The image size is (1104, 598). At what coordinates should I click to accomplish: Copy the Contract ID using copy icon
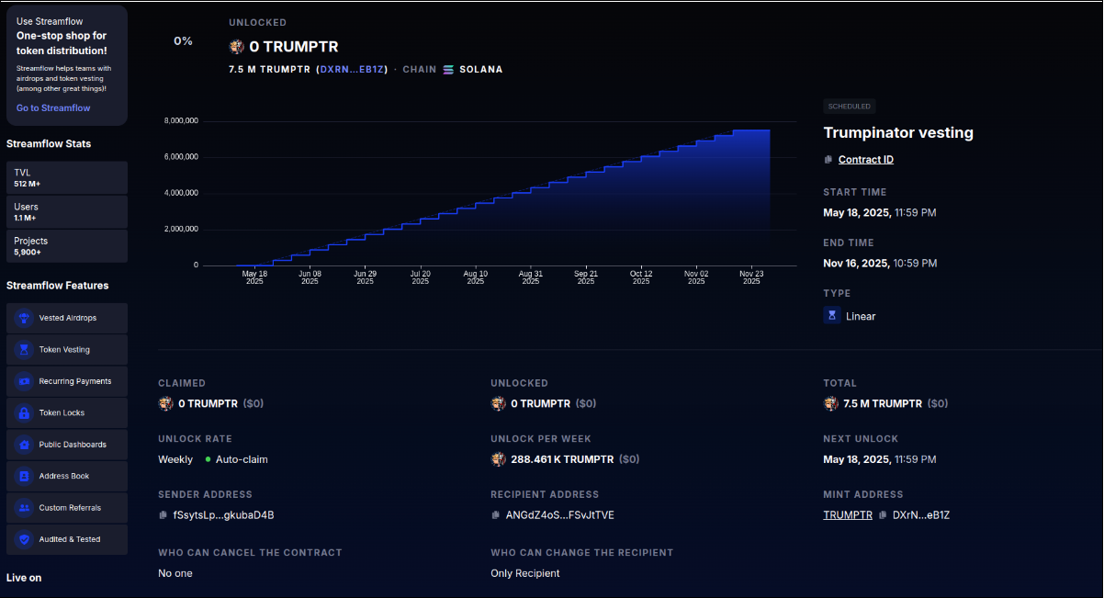click(x=828, y=160)
